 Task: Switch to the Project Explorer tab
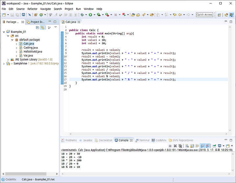tap(36, 22)
